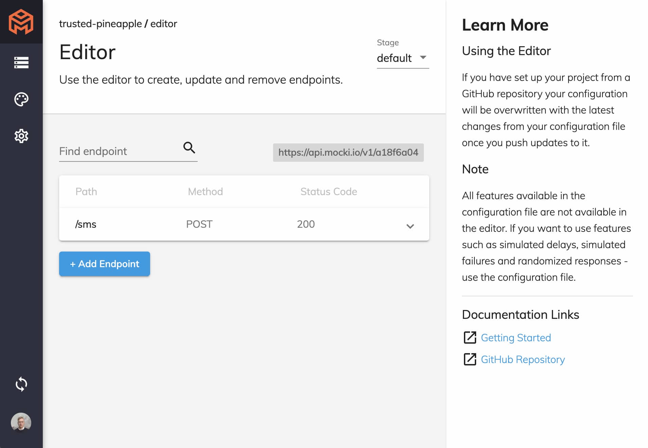Open the GitHub Repository link

point(523,359)
